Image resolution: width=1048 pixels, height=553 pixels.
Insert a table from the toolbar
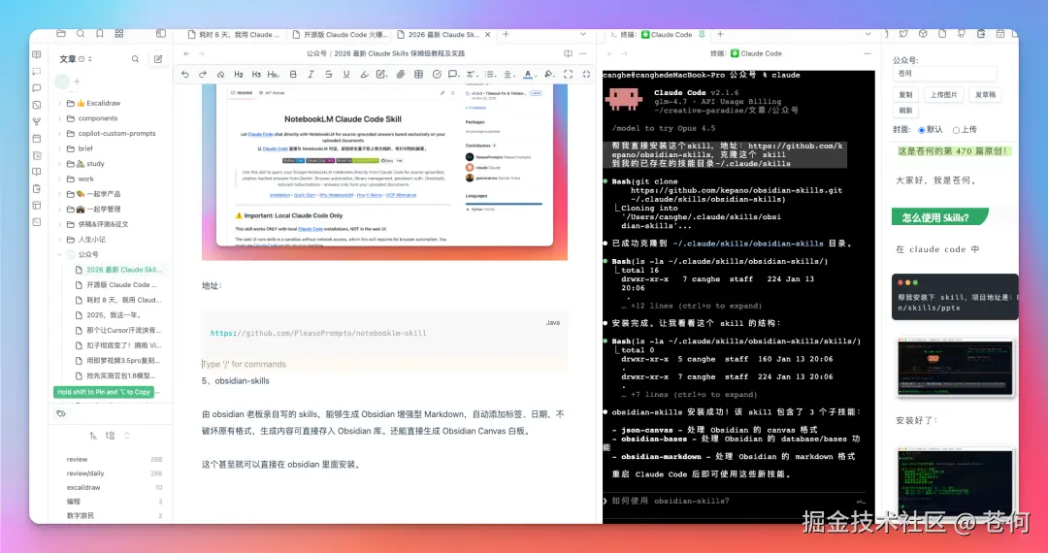pyautogui.click(x=418, y=74)
